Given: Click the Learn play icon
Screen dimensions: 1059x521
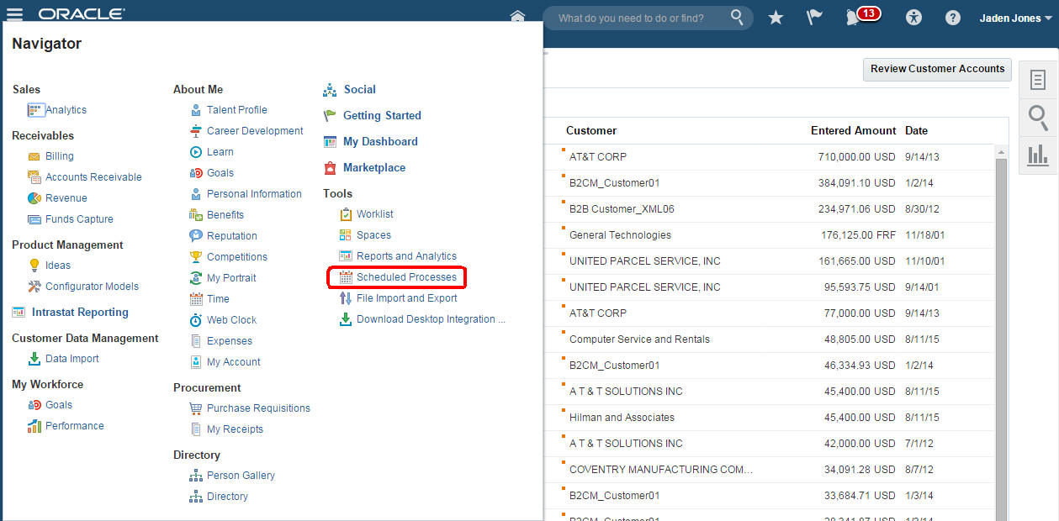Looking at the screenshot, I should (x=196, y=152).
